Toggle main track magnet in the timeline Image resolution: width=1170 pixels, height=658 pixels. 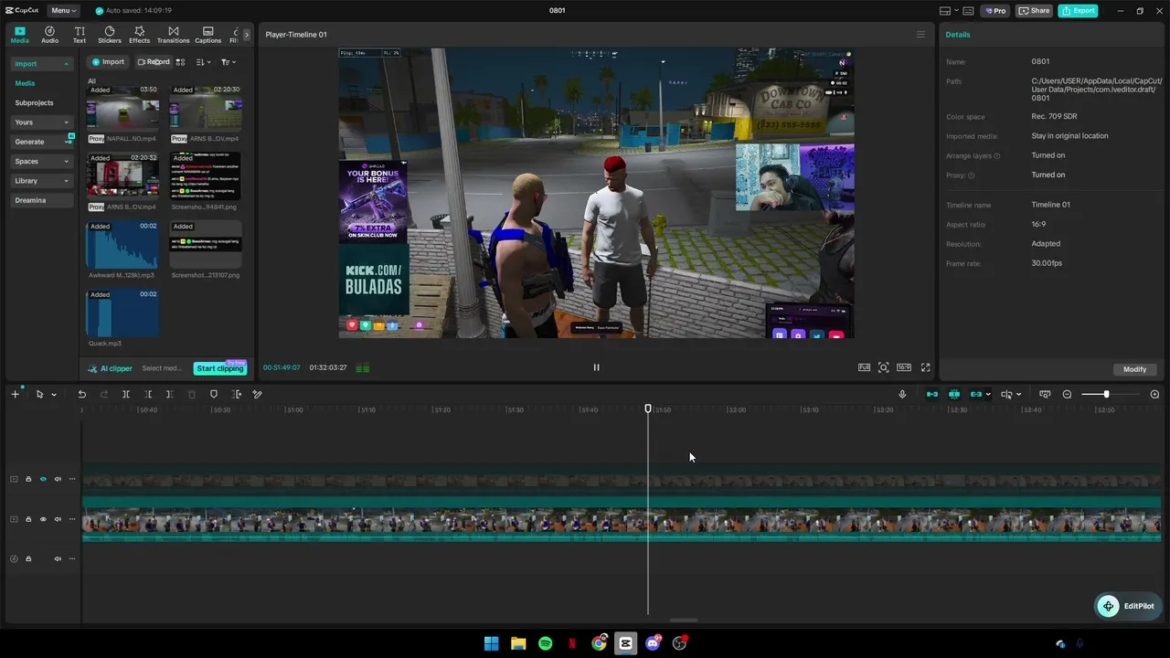pyautogui.click(x=932, y=394)
